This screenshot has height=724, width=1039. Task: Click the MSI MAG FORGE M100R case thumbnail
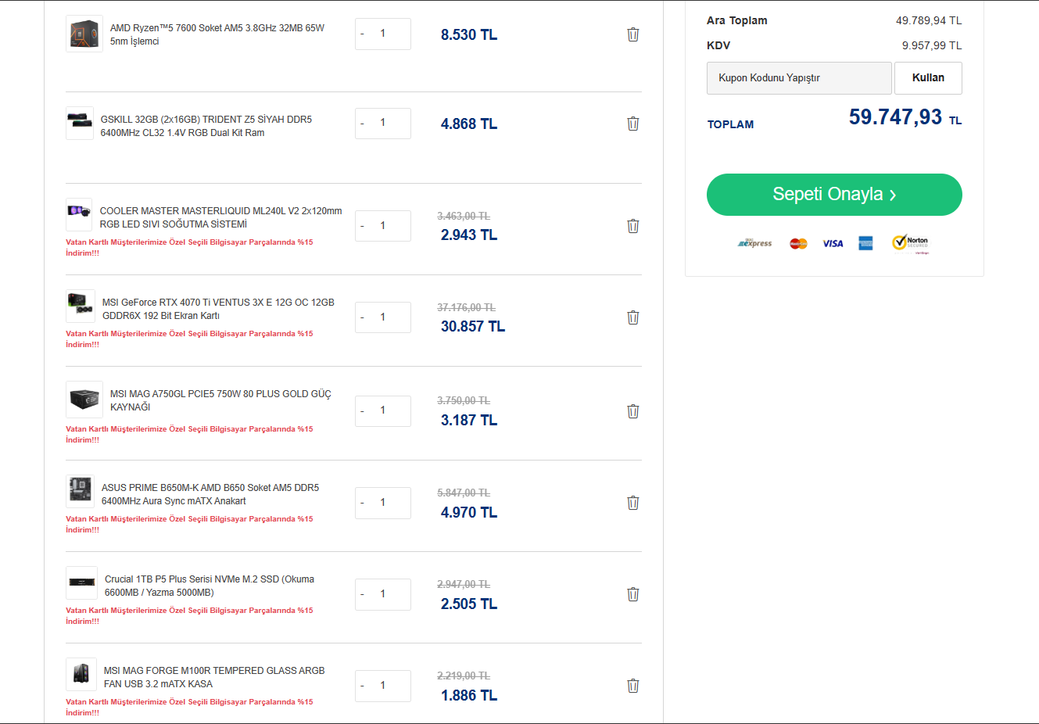click(81, 674)
